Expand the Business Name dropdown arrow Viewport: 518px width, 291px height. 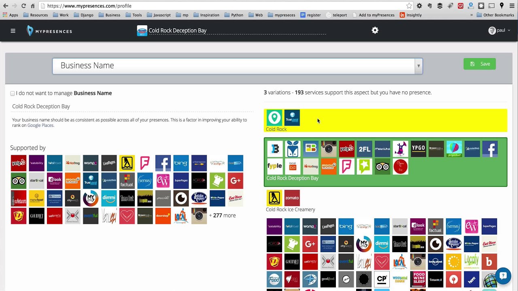418,66
